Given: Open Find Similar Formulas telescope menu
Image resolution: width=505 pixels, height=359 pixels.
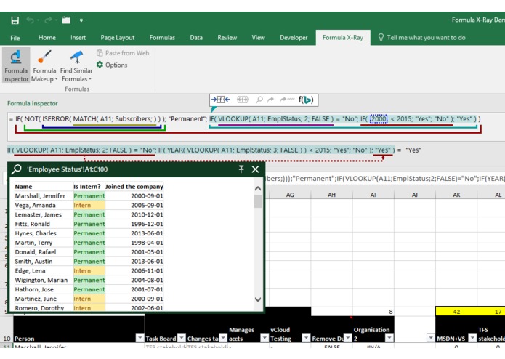Looking at the screenshot, I should coord(76,65).
